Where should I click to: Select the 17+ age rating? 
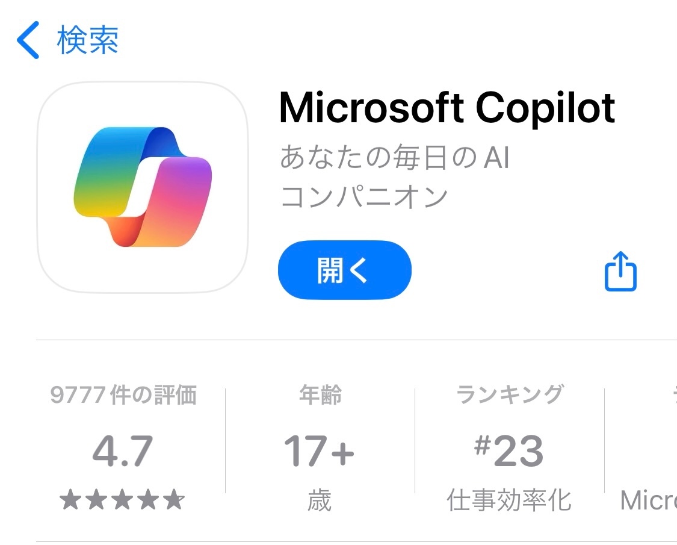click(x=319, y=451)
